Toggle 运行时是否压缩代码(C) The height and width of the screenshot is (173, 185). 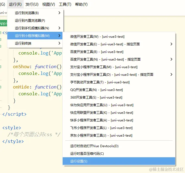[119, 154]
